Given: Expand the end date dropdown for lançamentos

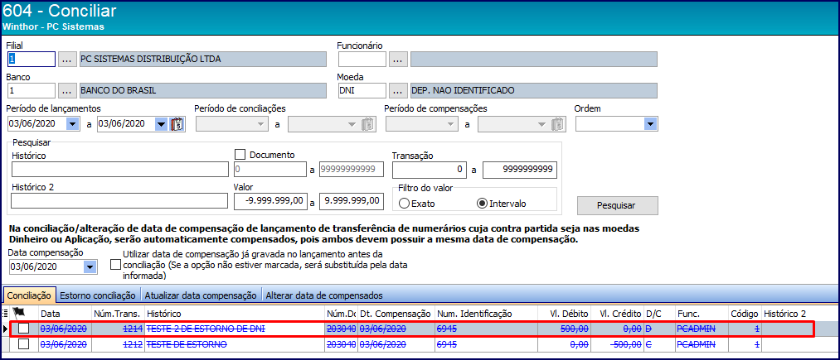Looking at the screenshot, I should [161, 123].
